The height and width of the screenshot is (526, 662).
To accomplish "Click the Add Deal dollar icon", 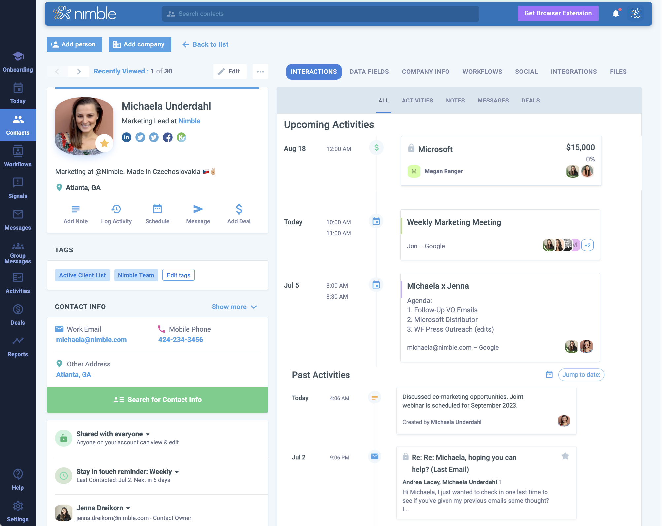I will (239, 209).
